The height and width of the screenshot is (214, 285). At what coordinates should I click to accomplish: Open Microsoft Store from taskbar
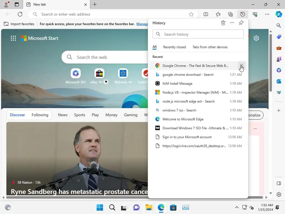coord(173,207)
